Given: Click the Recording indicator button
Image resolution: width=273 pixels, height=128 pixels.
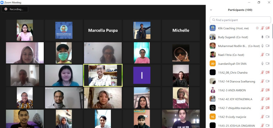Looking at the screenshot, I should pos(15,9).
